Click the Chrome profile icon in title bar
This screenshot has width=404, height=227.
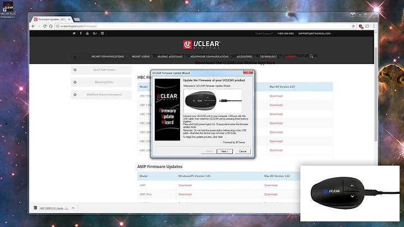tap(353, 15)
